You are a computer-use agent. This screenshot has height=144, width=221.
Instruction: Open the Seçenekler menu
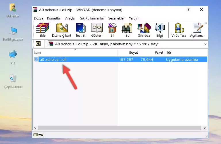116,18
